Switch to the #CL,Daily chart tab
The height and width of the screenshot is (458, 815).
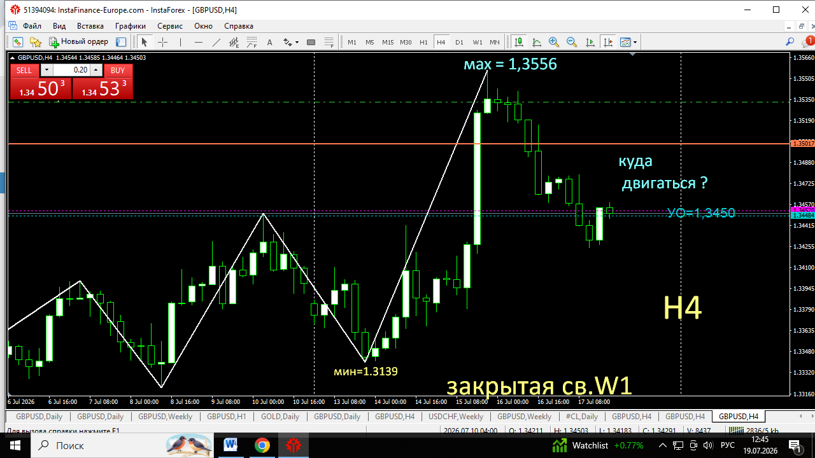click(581, 417)
